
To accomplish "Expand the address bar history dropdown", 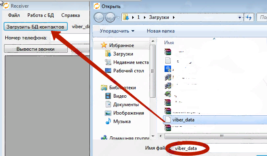I will coord(240,17).
